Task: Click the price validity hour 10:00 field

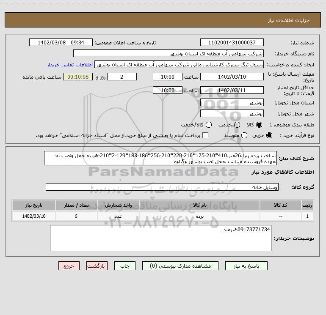Action: 168,90
